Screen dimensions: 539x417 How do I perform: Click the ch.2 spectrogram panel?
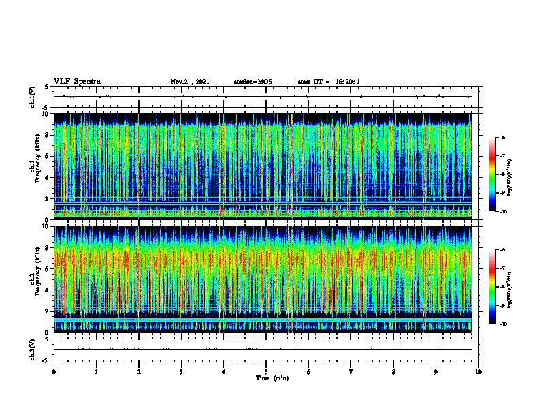[x=262, y=279]
